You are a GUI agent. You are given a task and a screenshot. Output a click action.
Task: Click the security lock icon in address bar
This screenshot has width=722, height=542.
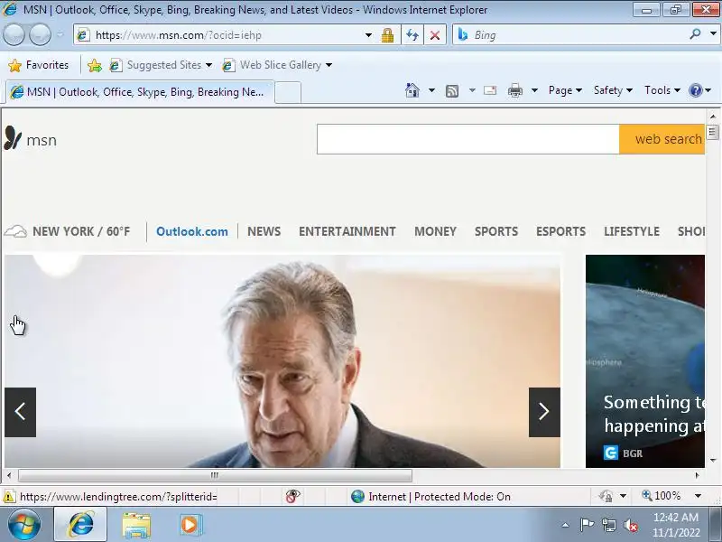click(x=387, y=35)
